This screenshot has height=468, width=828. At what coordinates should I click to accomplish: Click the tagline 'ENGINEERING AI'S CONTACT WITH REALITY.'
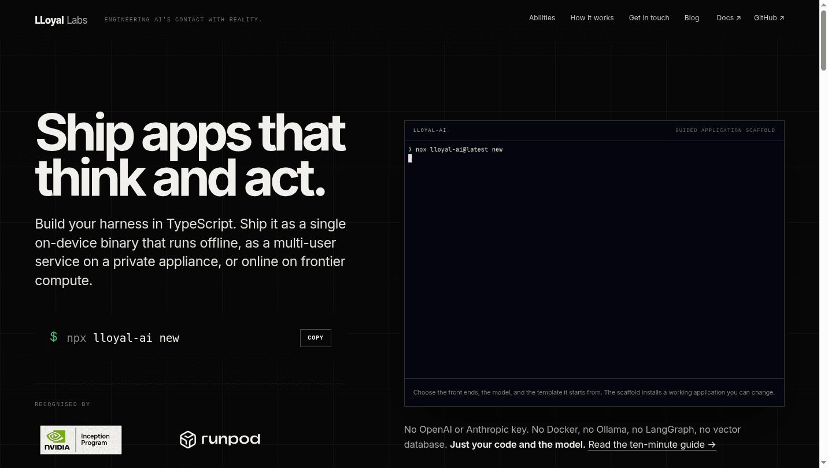pos(183,20)
